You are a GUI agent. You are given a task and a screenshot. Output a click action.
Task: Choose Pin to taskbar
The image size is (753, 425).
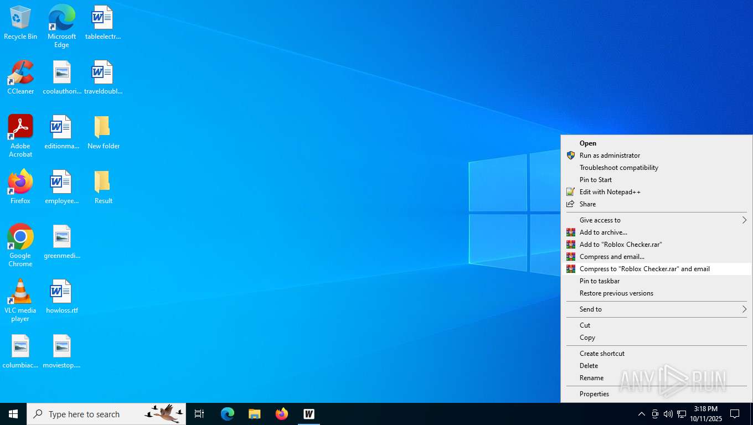pyautogui.click(x=656, y=281)
